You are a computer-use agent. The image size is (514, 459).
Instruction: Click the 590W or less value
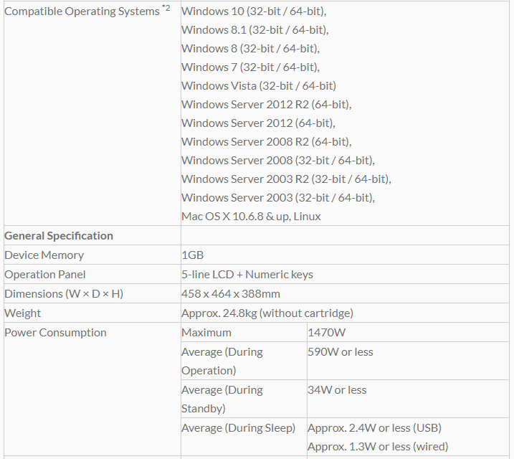click(341, 352)
